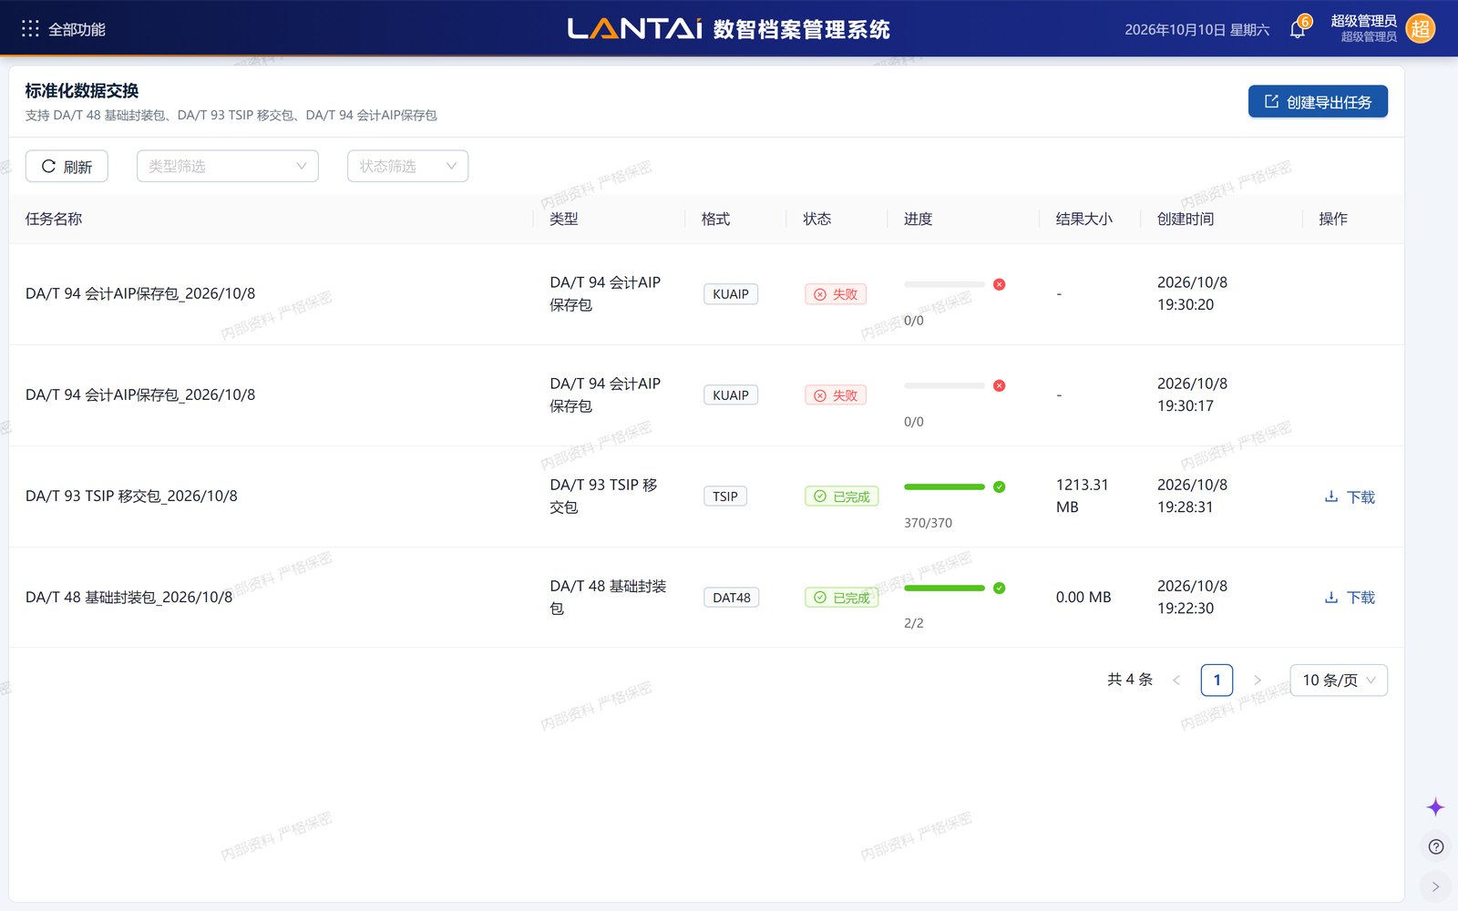Select page 1 in pagination
Screen dimensions: 1458x911
(x=1217, y=681)
